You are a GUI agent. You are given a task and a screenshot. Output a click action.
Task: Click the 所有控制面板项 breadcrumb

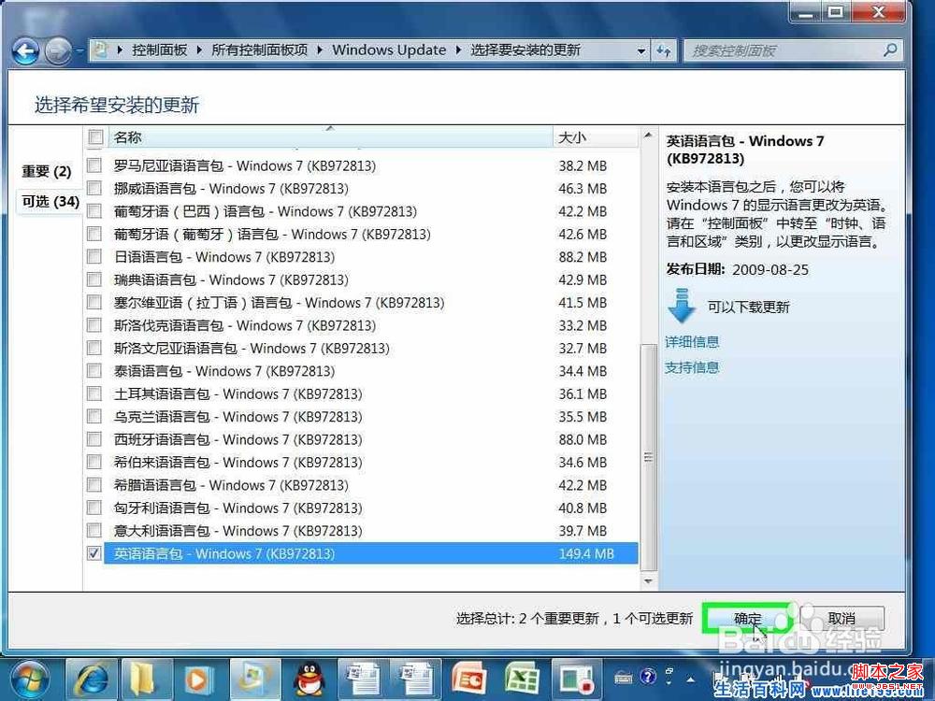coord(259,50)
